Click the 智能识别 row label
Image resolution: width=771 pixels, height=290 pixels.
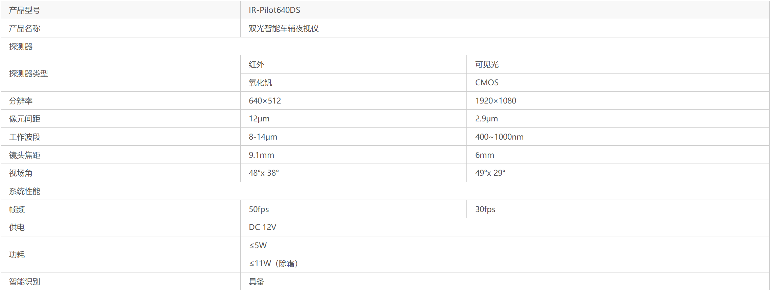[24, 282]
